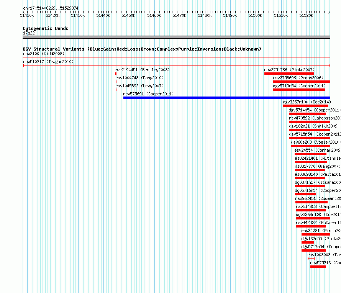Select nsv817770 (Wang2007) label
This screenshot has width=341, height=293.
point(318,166)
